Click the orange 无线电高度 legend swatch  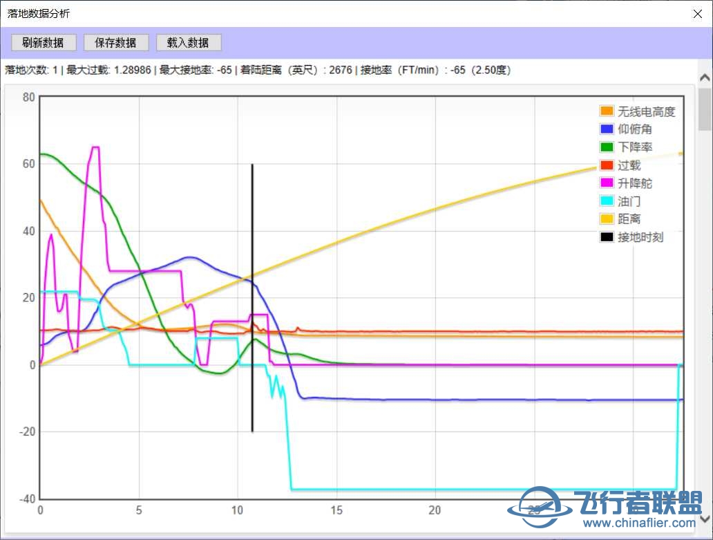click(607, 111)
